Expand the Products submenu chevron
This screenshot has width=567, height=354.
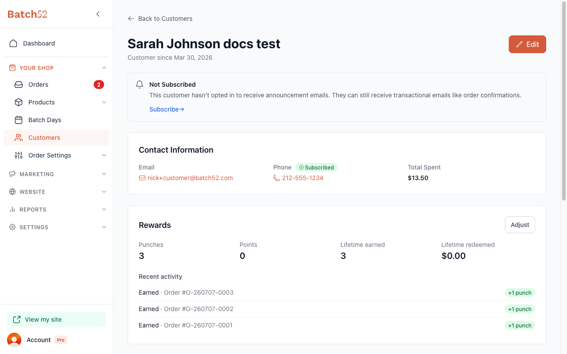pos(104,102)
